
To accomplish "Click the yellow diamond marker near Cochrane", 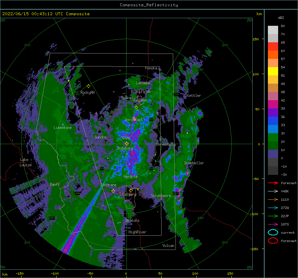I will (113, 191).
